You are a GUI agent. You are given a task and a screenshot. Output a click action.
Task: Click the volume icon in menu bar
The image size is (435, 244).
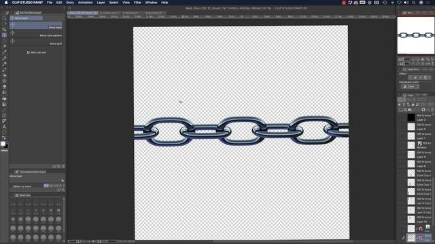[406, 3]
